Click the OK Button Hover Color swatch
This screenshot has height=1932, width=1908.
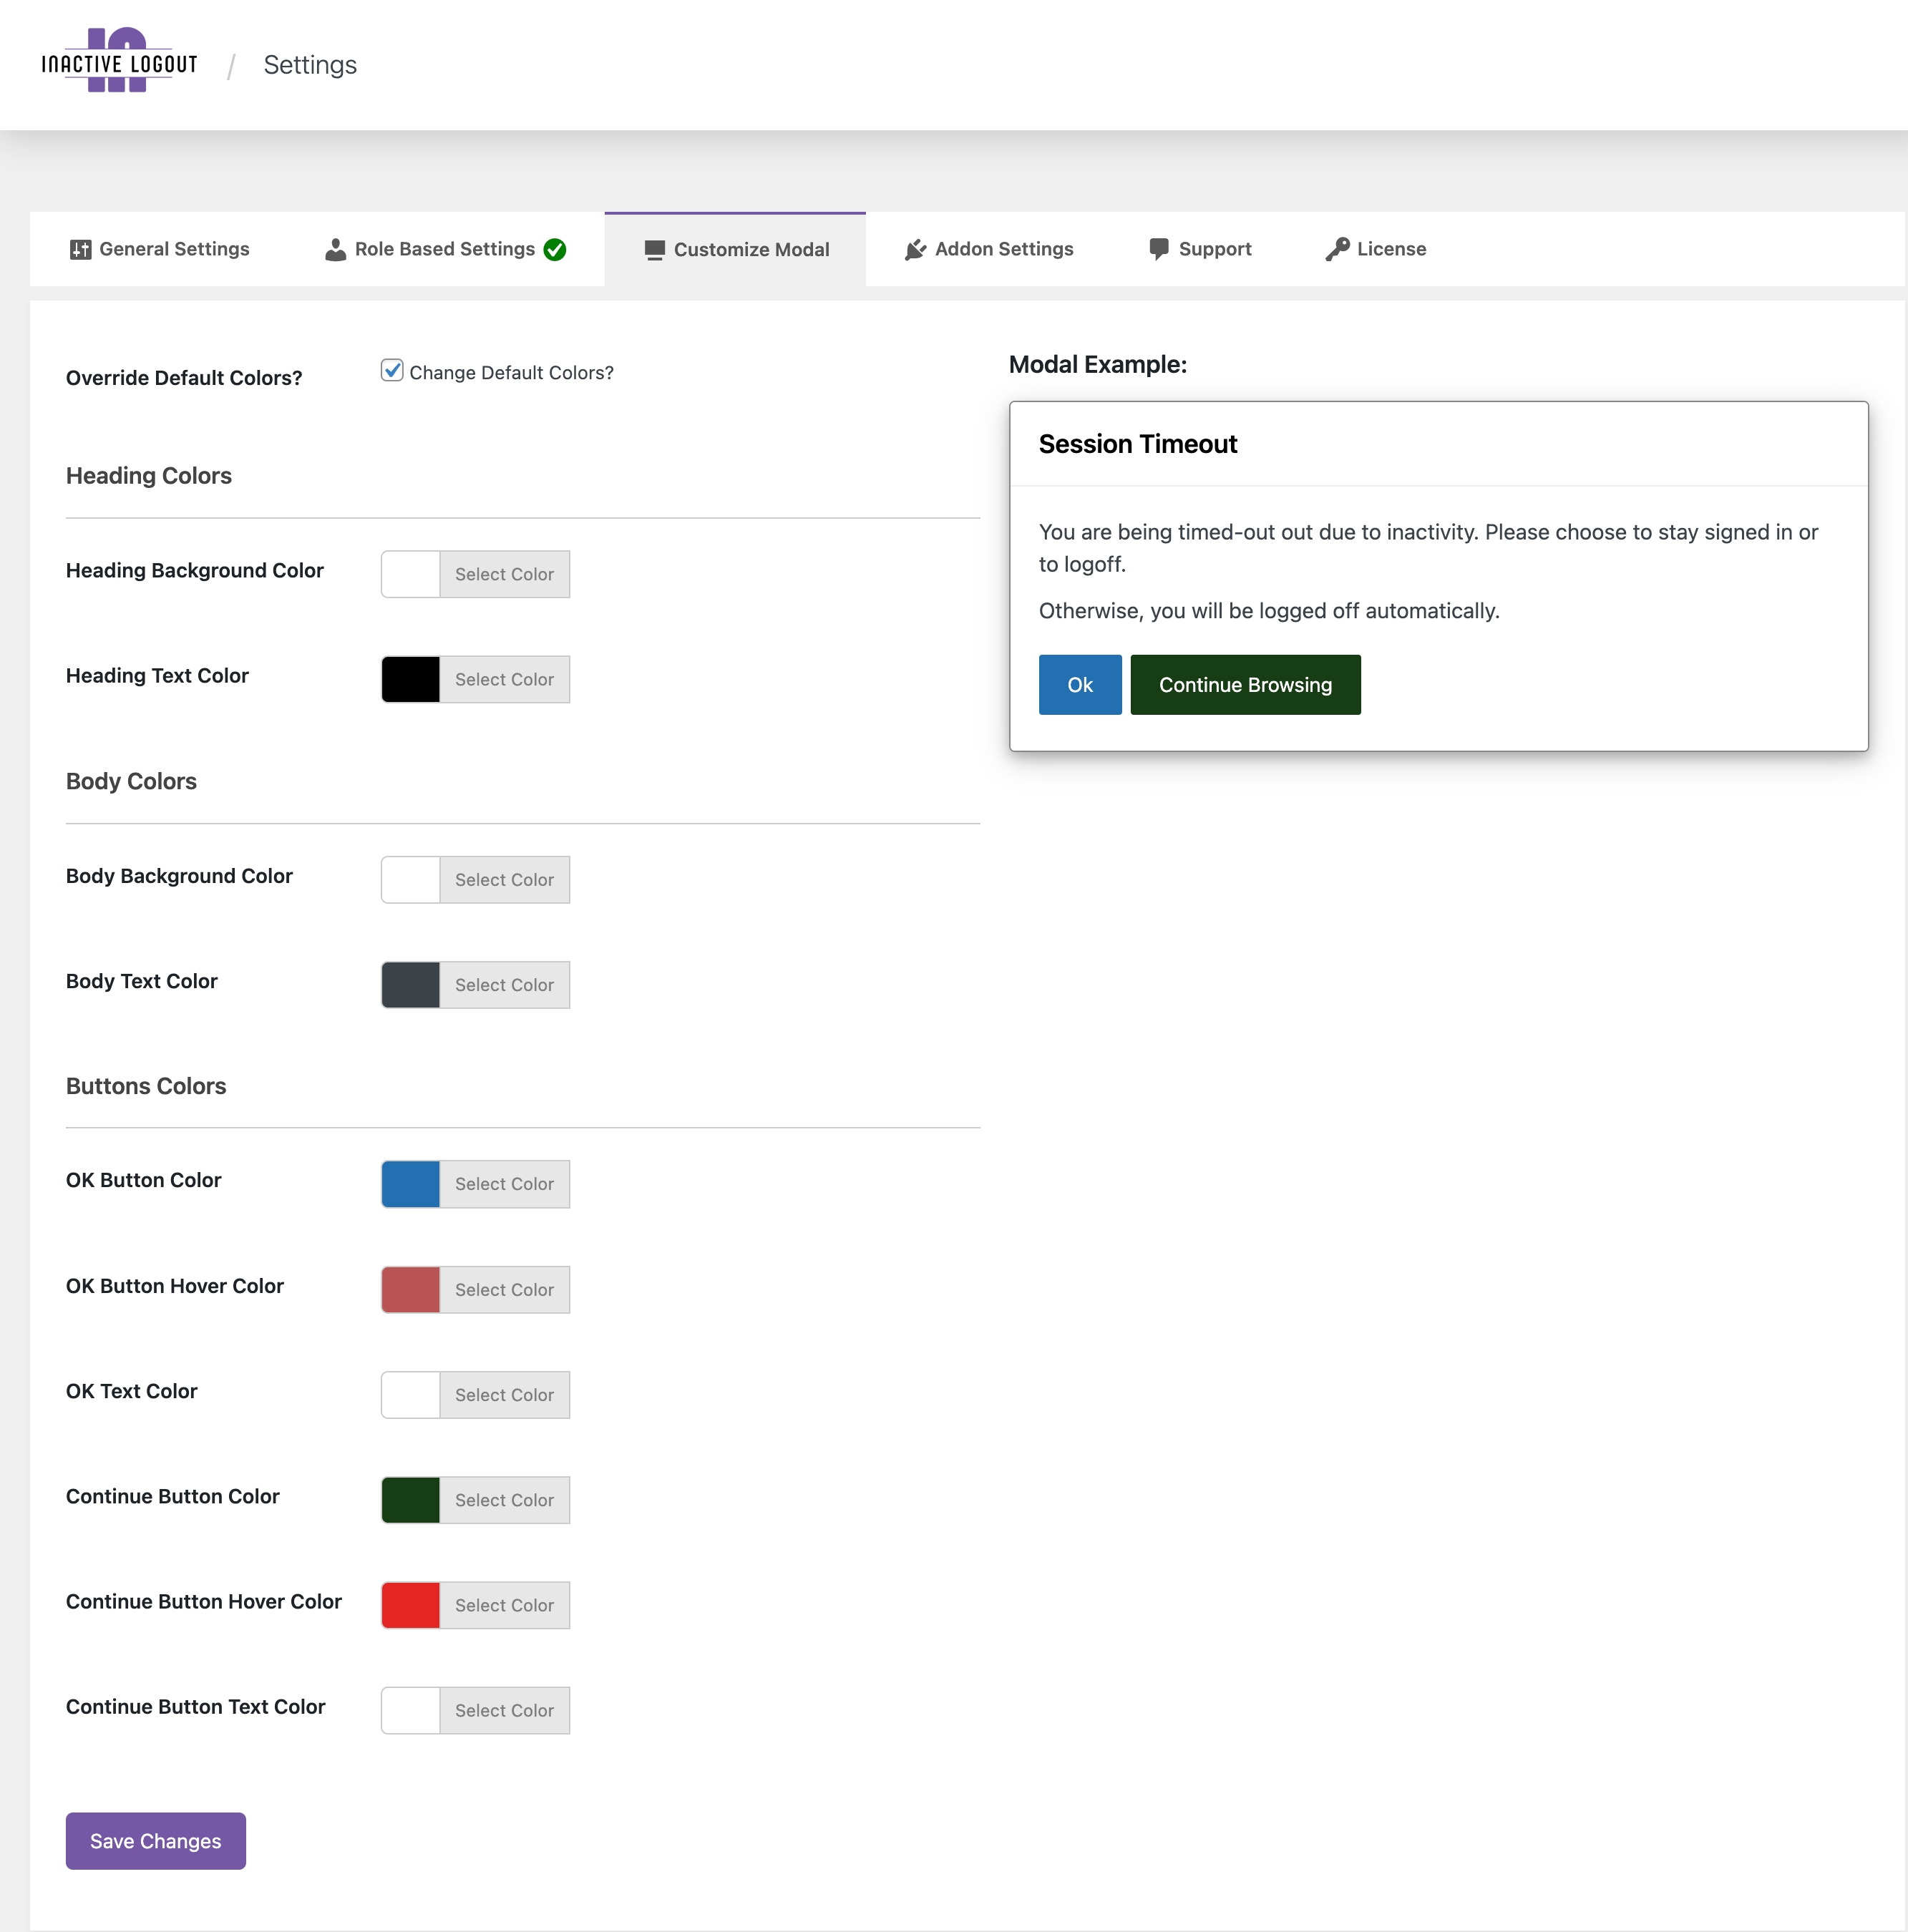(x=411, y=1290)
